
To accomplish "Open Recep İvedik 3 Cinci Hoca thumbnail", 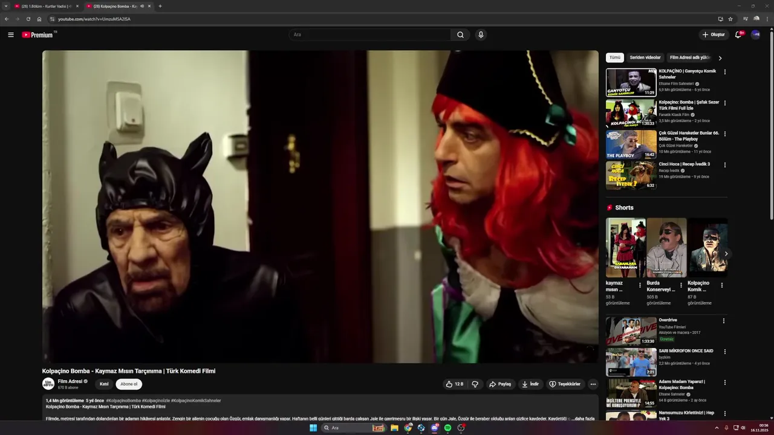I will point(631,175).
